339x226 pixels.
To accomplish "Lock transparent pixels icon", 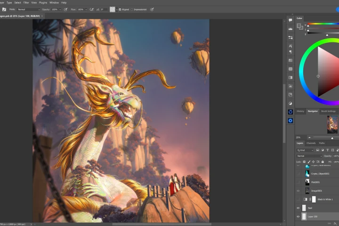I will tap(304, 162).
